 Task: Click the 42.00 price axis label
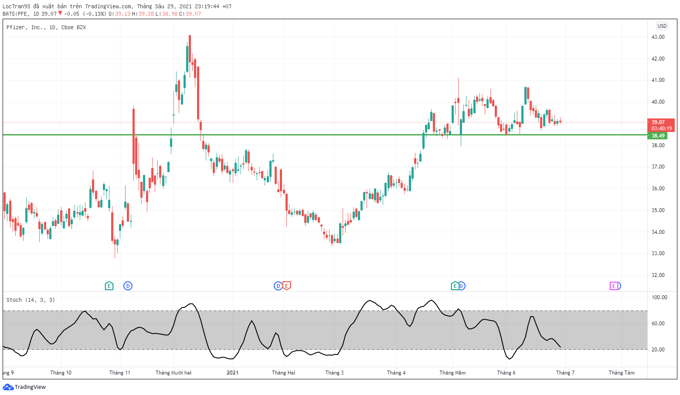coord(658,59)
